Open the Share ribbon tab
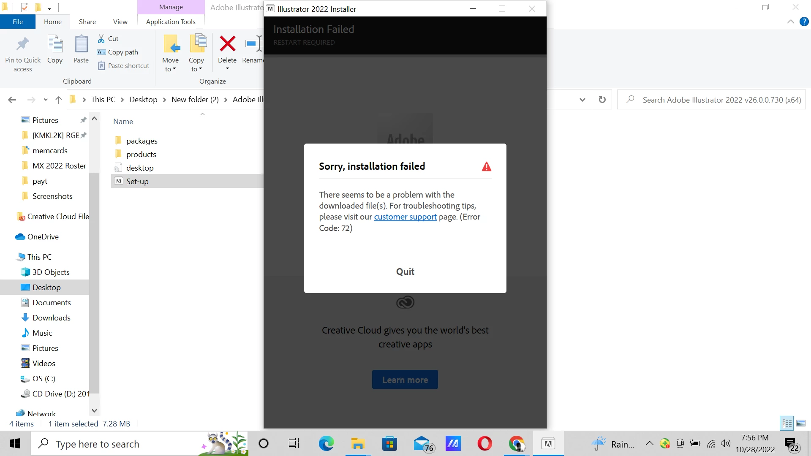The width and height of the screenshot is (811, 456). pos(87,22)
